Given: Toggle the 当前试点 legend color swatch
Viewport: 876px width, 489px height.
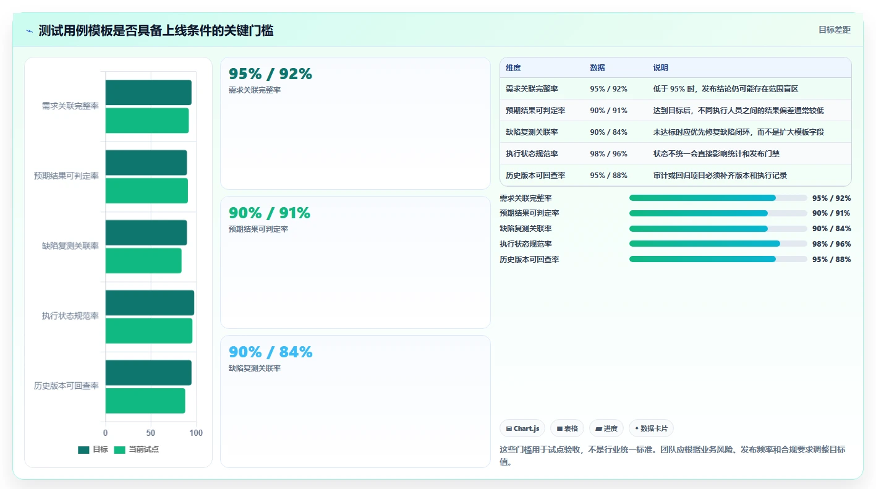Looking at the screenshot, I should (x=119, y=449).
